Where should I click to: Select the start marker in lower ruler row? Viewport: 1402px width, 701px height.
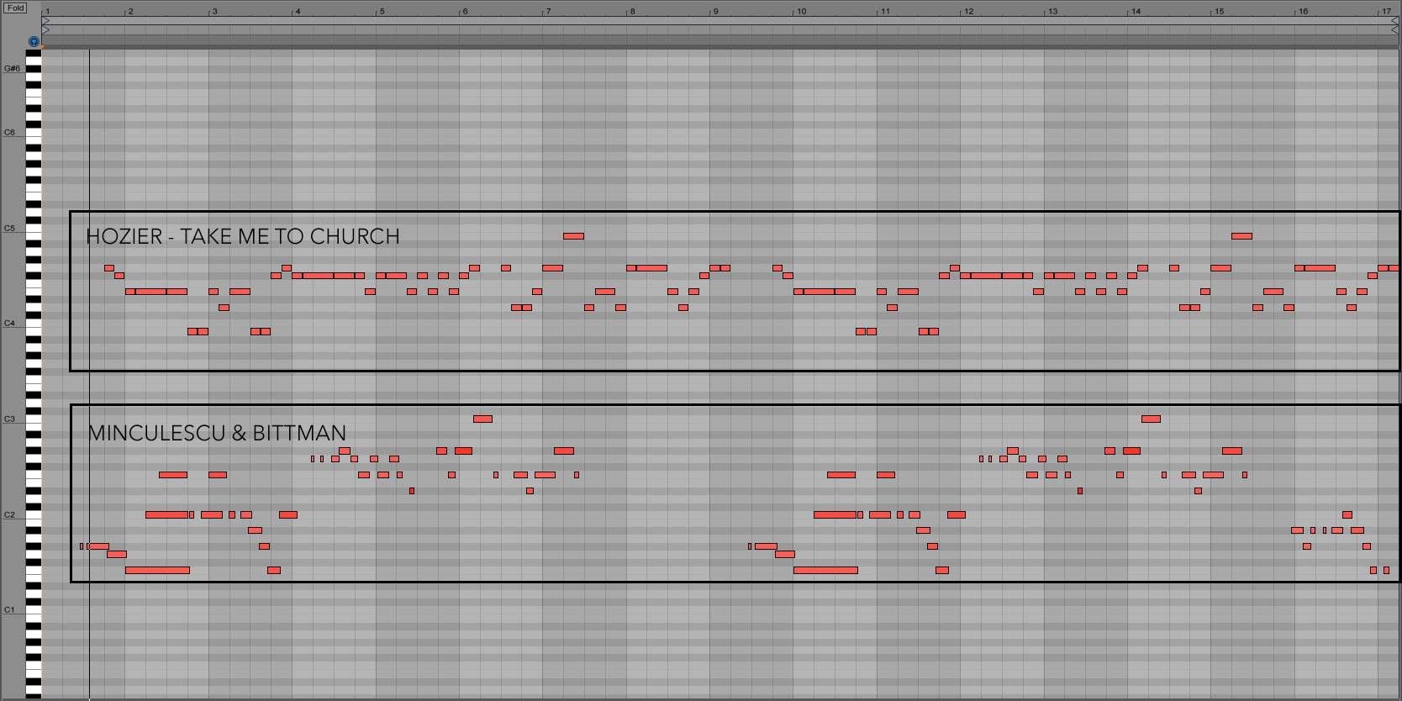tap(45, 30)
